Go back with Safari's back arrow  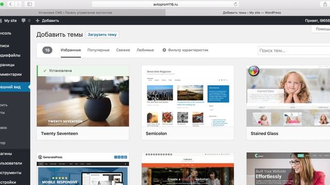pos(10,4)
